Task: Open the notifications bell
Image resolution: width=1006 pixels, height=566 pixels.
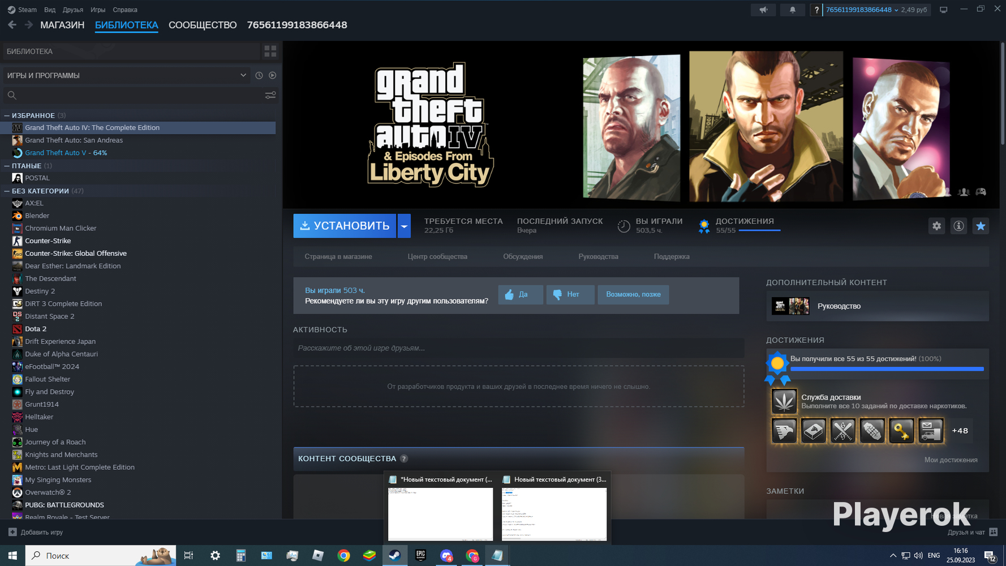Action: click(792, 10)
